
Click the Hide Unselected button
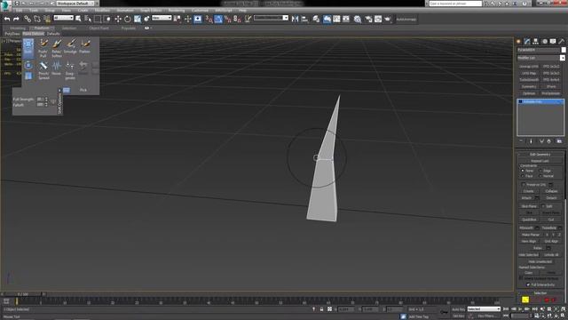click(x=540, y=261)
